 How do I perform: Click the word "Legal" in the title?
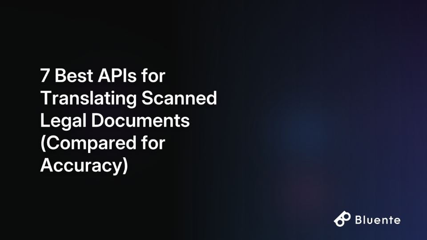[x=63, y=120]
